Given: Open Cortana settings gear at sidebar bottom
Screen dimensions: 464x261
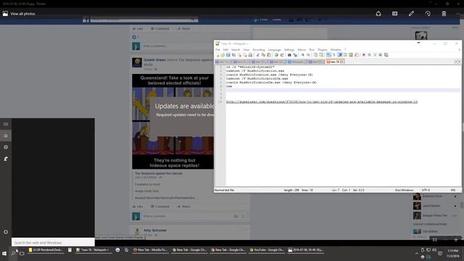Looking at the screenshot, I should pyautogui.click(x=6, y=232).
